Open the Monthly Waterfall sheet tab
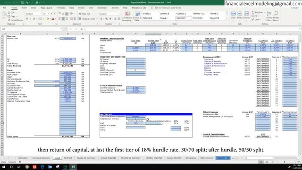302x170 pixels. pos(154,158)
